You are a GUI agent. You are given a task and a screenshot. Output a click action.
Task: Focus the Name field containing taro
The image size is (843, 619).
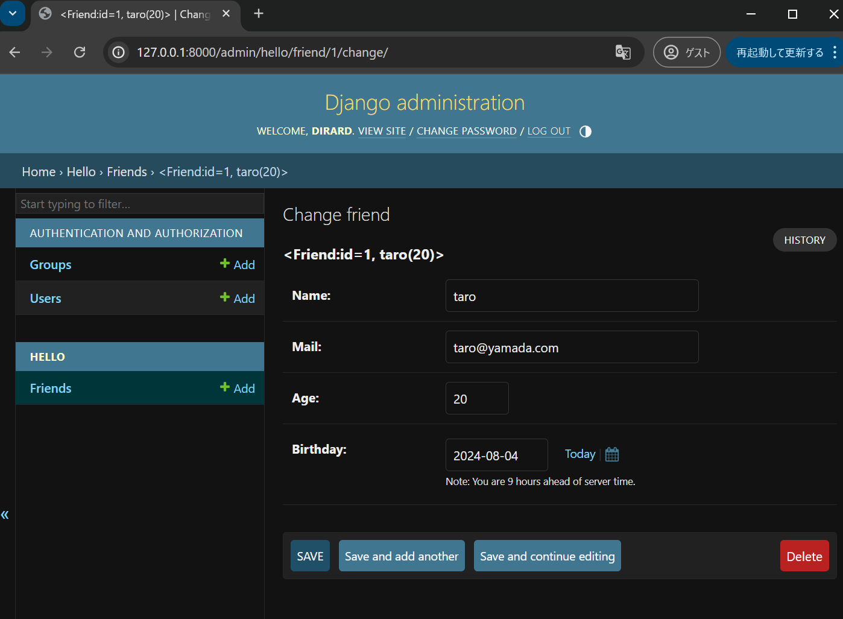click(572, 296)
